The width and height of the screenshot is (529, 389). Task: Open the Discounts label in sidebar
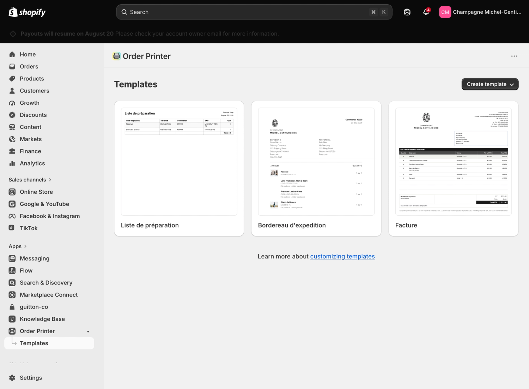point(33,115)
